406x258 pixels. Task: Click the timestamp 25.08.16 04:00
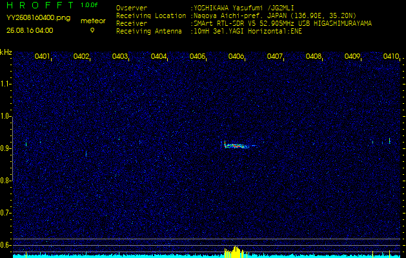tap(30, 30)
